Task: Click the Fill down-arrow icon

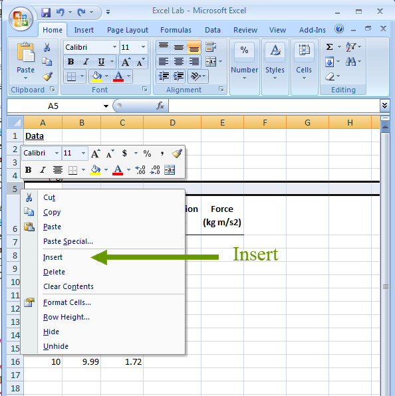Action: pyautogui.click(x=329, y=62)
